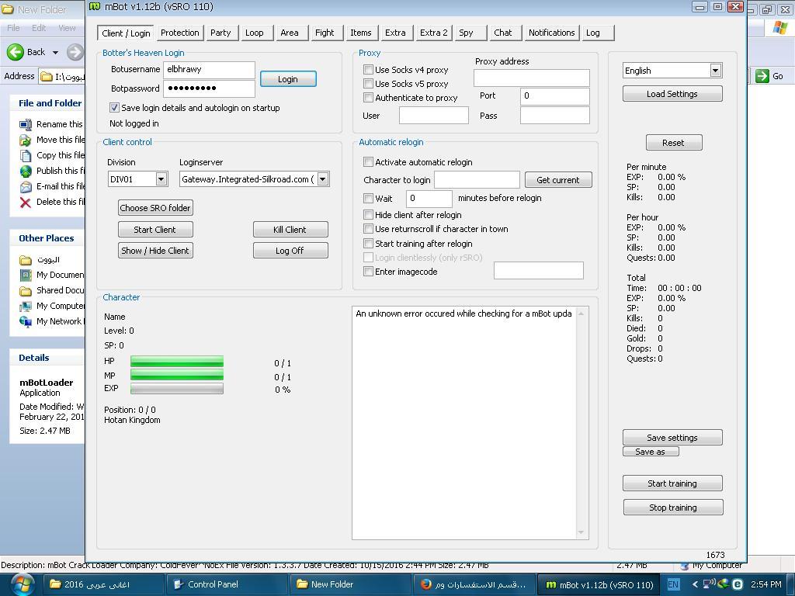Click the Shared Documents folder icon
Screen dimensions: 795x596
[x=26, y=291]
